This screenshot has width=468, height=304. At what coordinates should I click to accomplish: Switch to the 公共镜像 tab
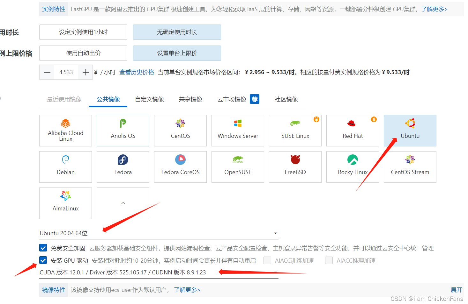pos(108,99)
